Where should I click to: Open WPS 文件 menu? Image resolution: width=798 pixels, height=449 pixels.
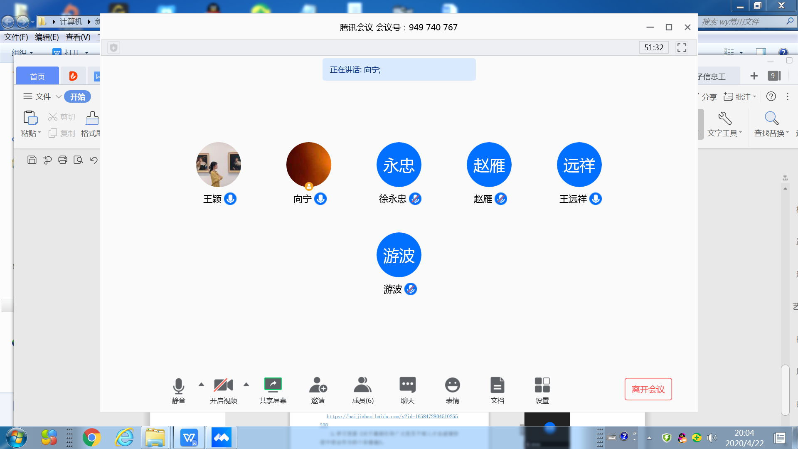tap(42, 96)
